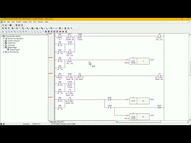The width and height of the screenshot is (191, 143).
Task: Select the T204 KNIFE TIMER function box
Action: (x=139, y=61)
